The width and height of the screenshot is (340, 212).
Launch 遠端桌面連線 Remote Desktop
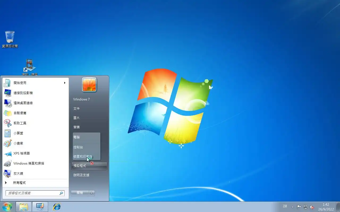point(36,103)
